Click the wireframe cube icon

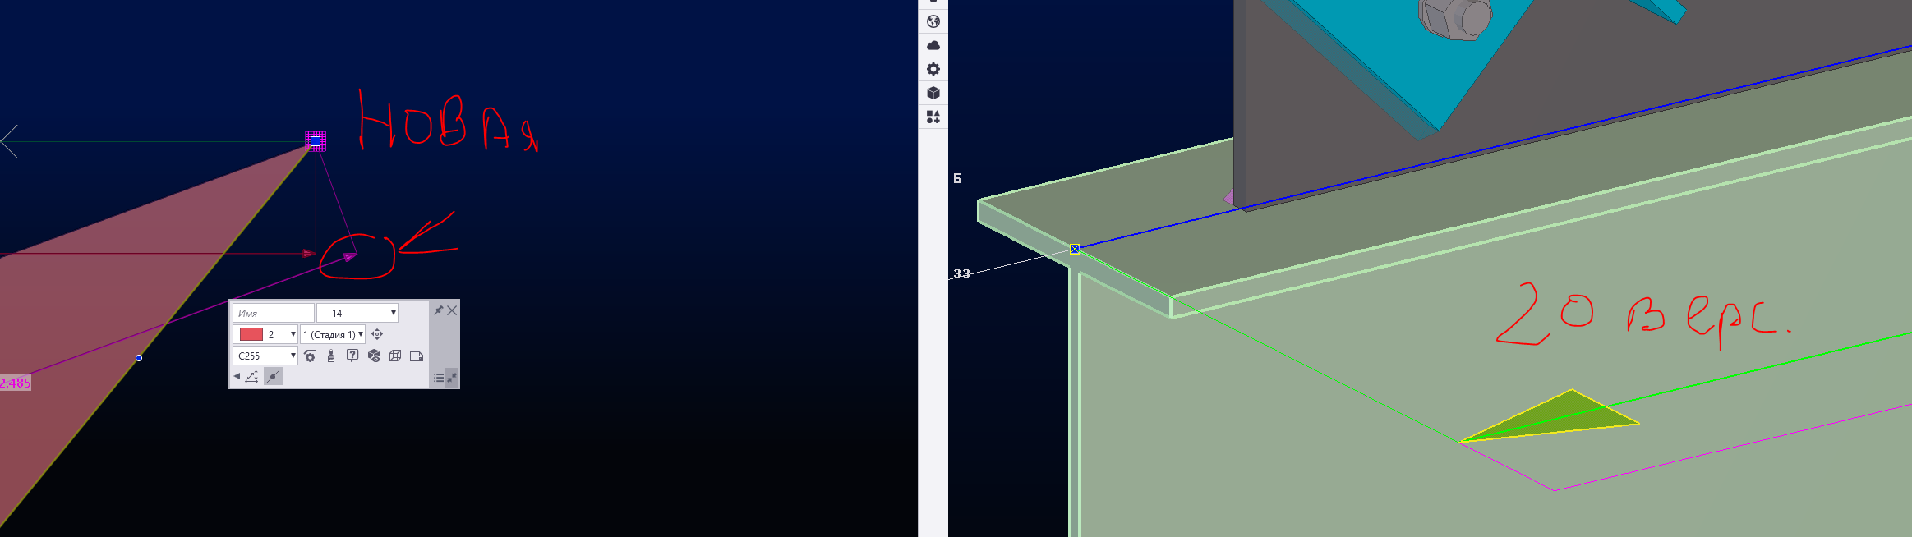pos(395,356)
